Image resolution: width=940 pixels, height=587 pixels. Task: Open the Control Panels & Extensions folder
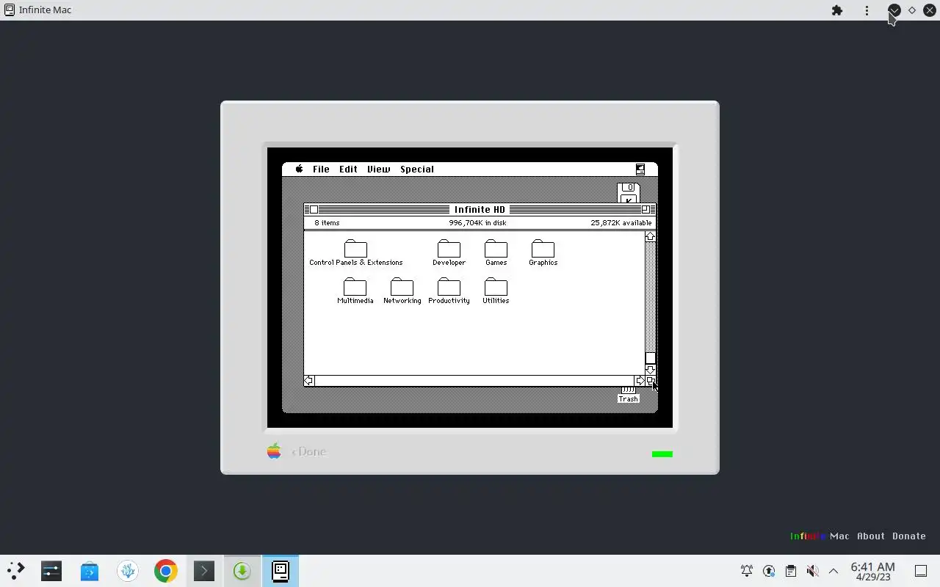(x=355, y=249)
